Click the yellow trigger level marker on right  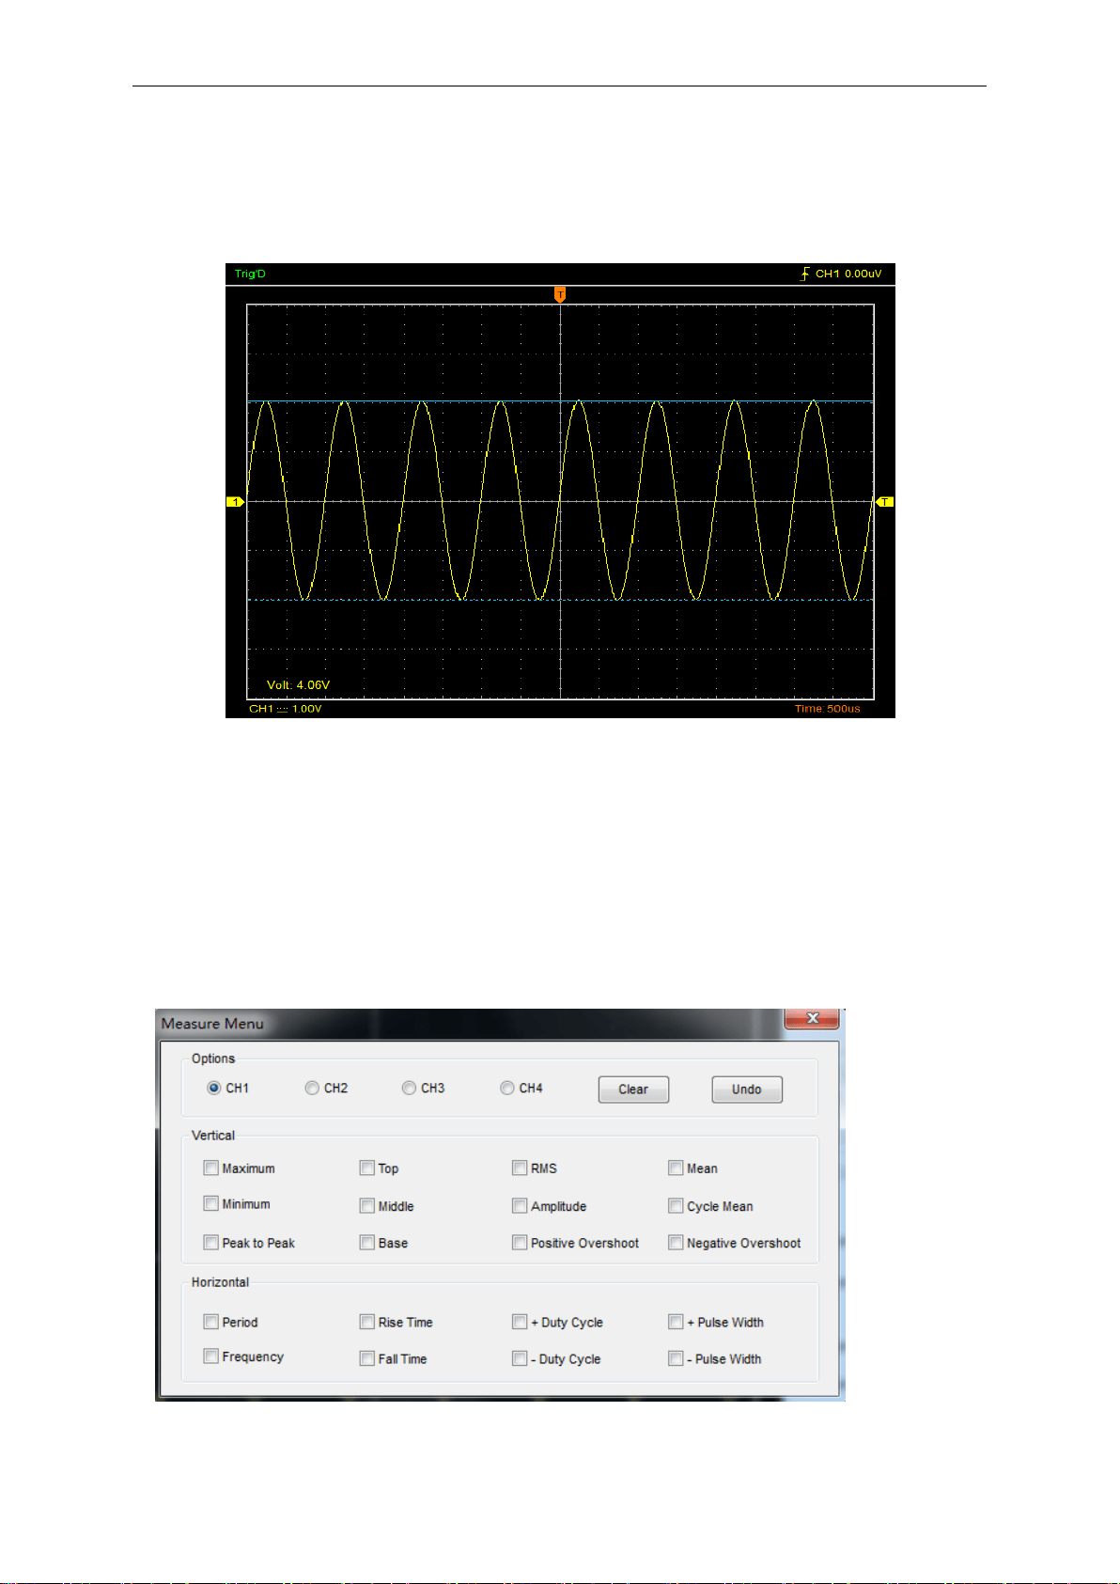[x=885, y=502]
